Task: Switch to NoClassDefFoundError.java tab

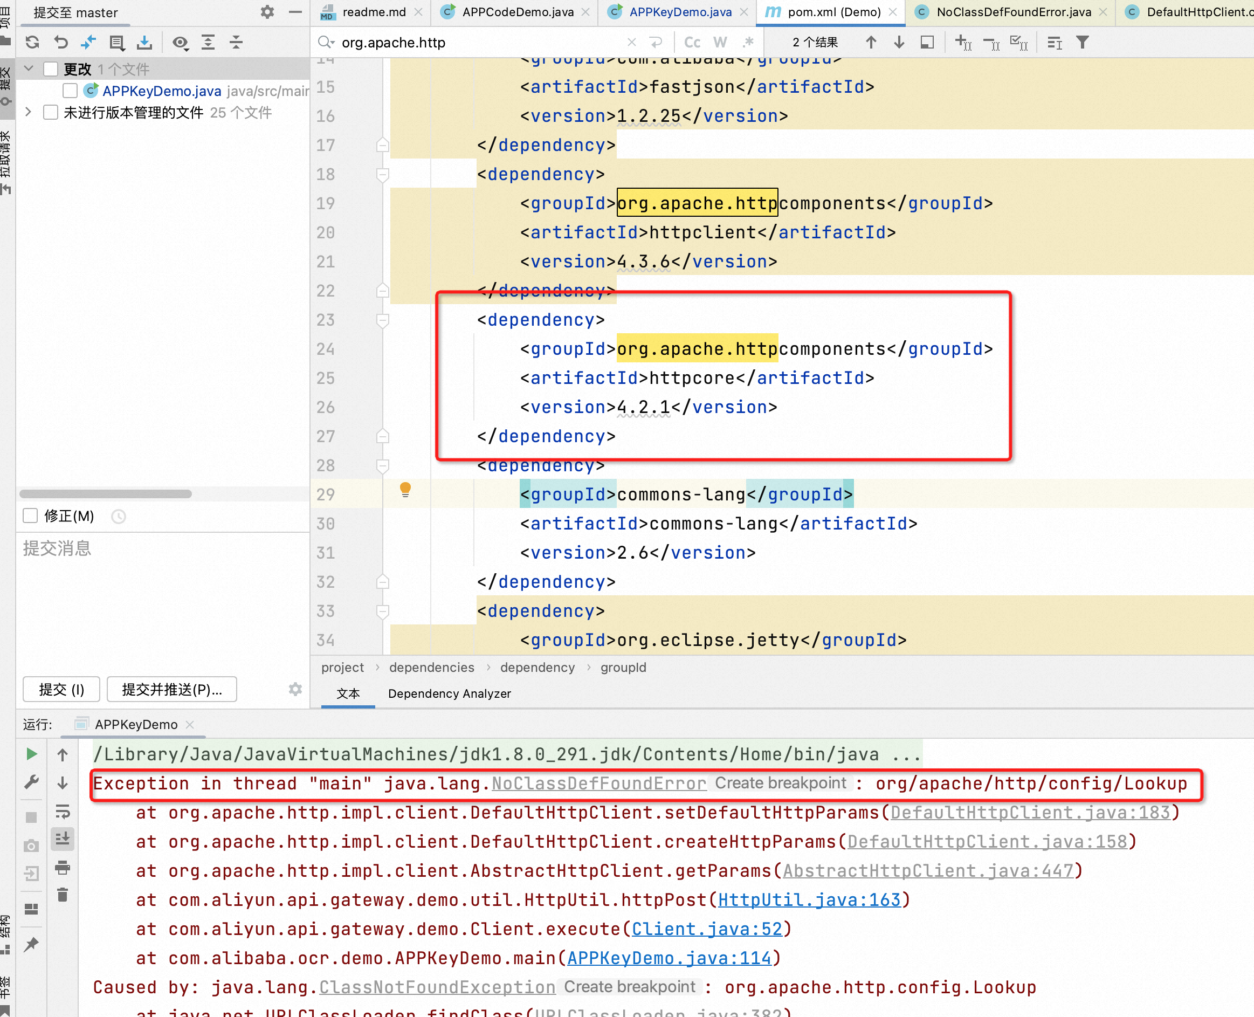Action: 1011,12
